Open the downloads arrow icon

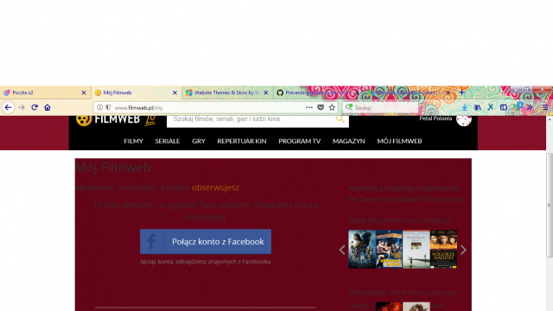coord(465,107)
